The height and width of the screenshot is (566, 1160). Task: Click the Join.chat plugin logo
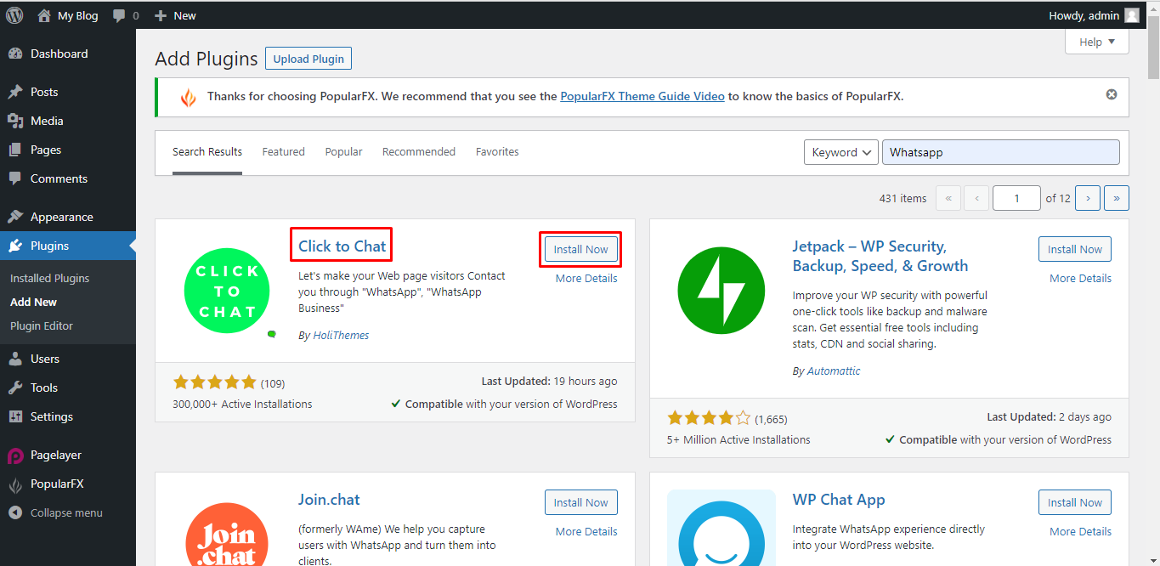(227, 534)
